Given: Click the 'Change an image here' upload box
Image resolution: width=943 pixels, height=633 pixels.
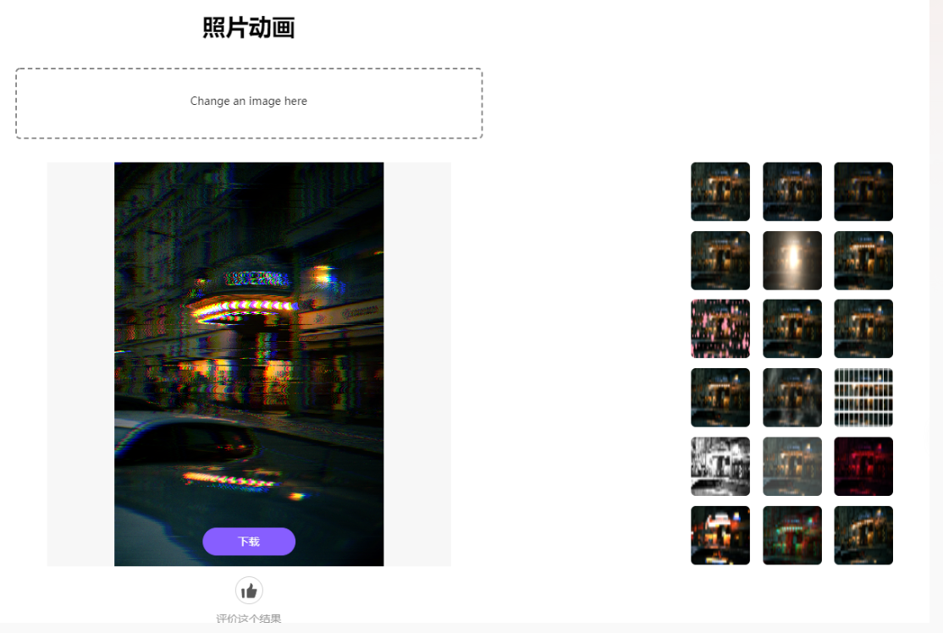Looking at the screenshot, I should (249, 103).
